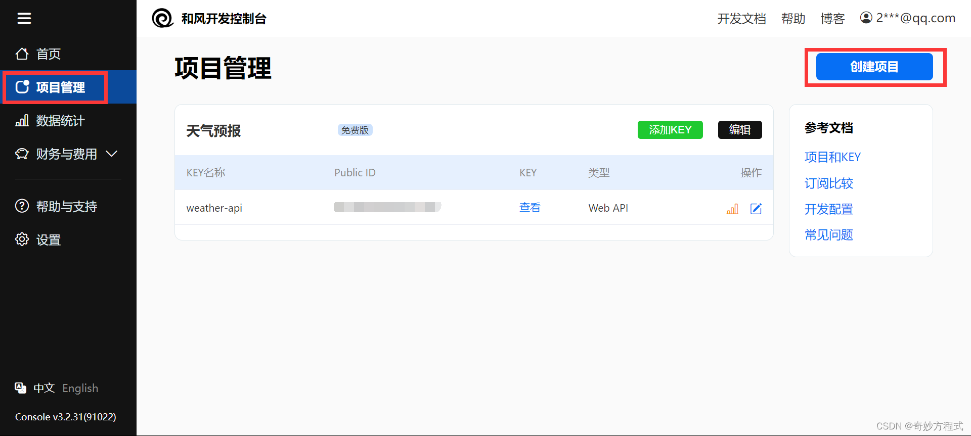Click the blurred Public ID value
971x436 pixels.
(x=387, y=207)
